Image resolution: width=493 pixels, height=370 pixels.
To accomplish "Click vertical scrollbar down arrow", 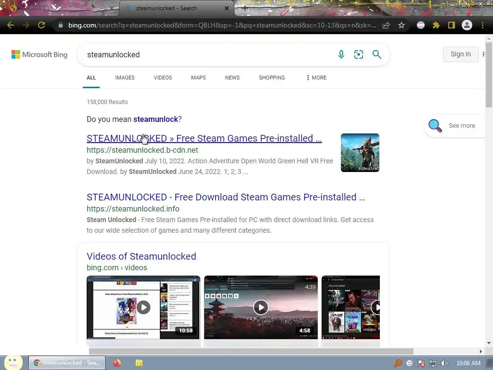I will tap(489, 343).
